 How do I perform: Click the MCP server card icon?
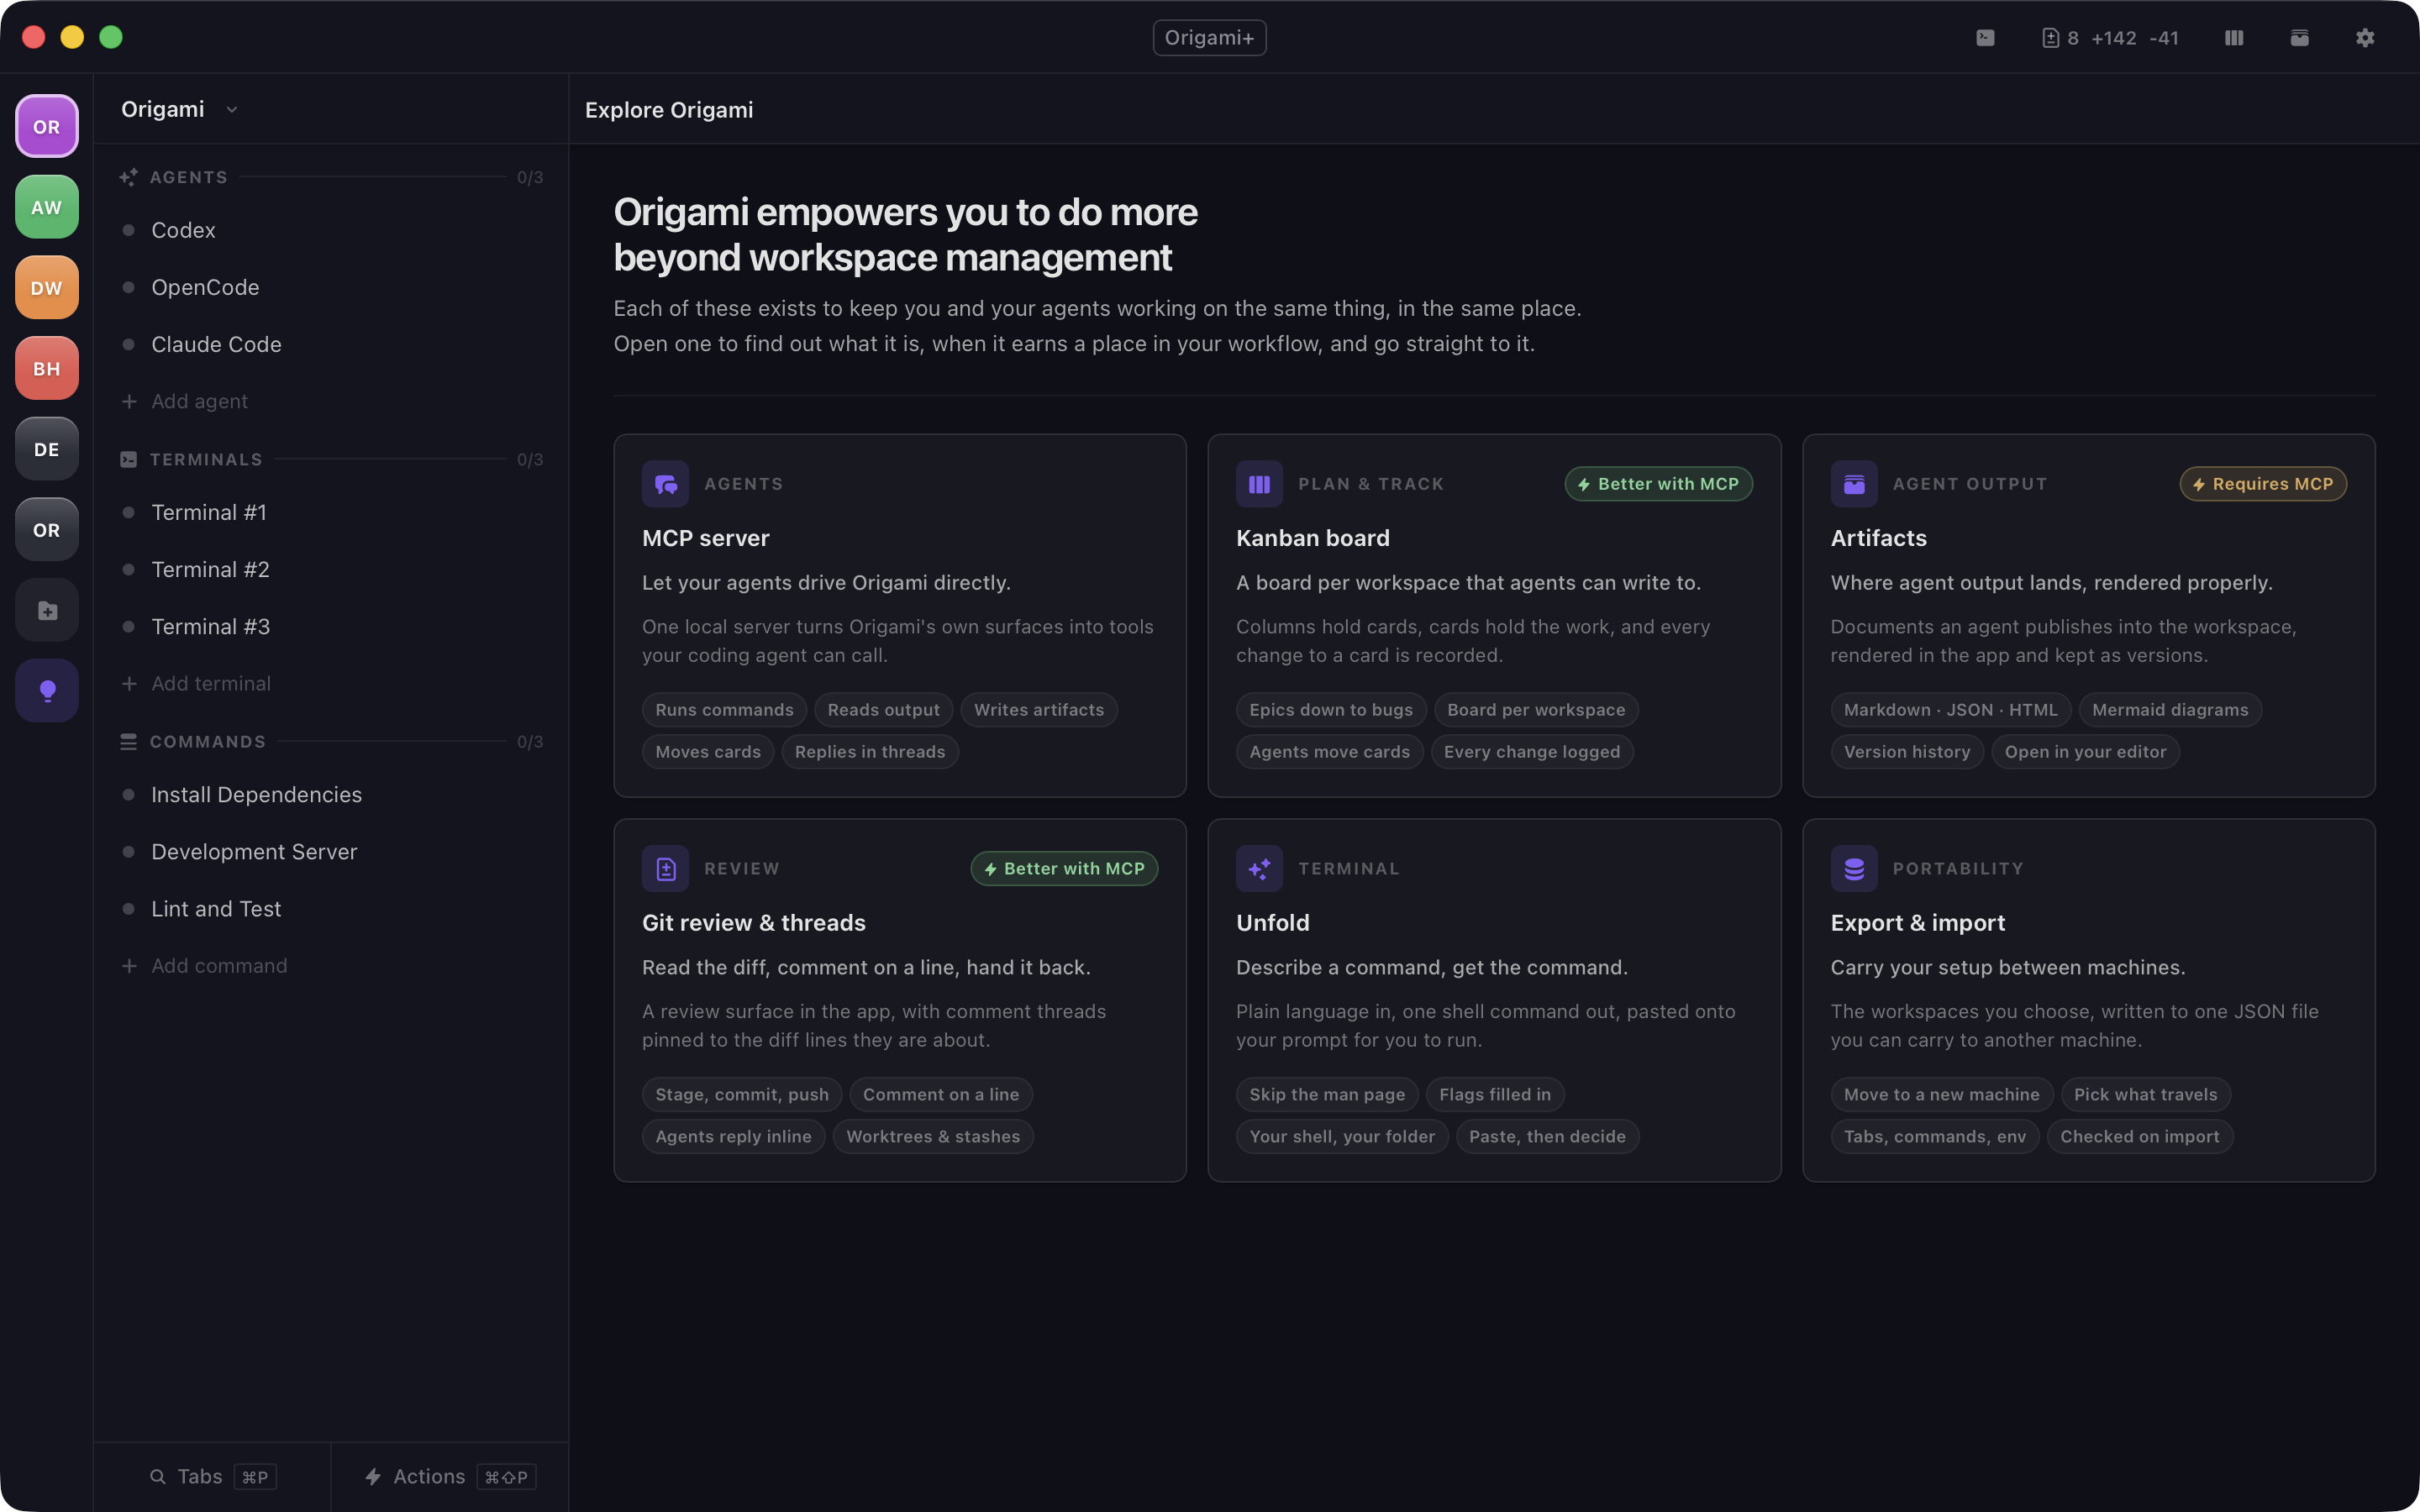665,484
